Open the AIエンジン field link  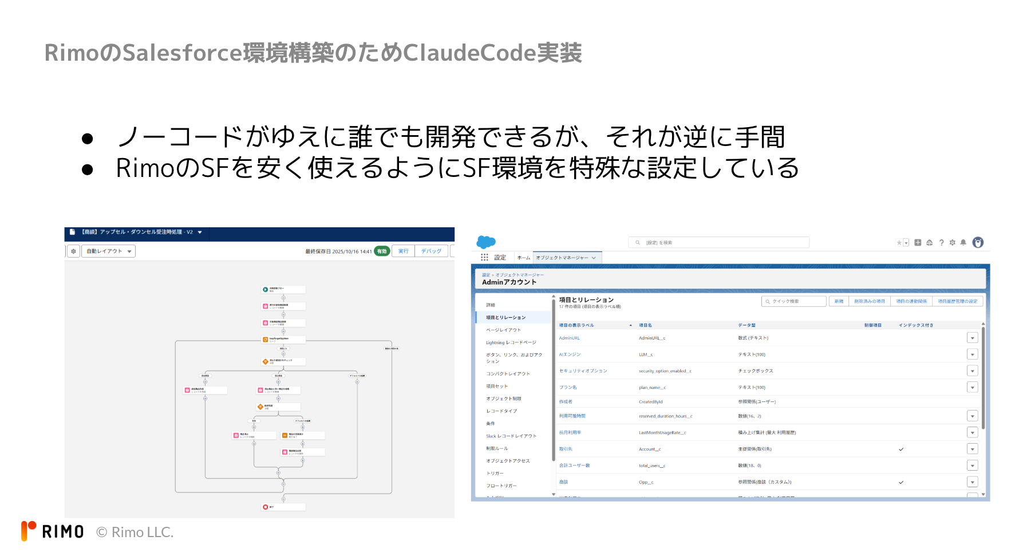pos(570,354)
